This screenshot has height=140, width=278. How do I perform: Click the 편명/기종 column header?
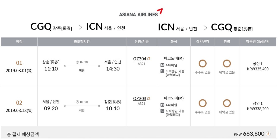point(141,42)
